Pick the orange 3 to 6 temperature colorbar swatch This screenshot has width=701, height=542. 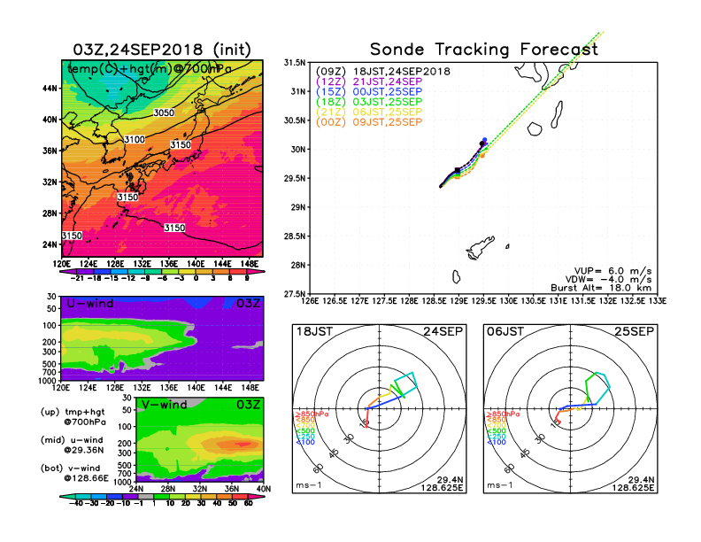(x=221, y=272)
